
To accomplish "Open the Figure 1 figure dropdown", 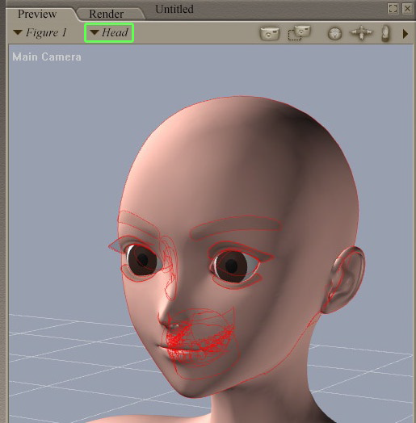I will coord(40,32).
